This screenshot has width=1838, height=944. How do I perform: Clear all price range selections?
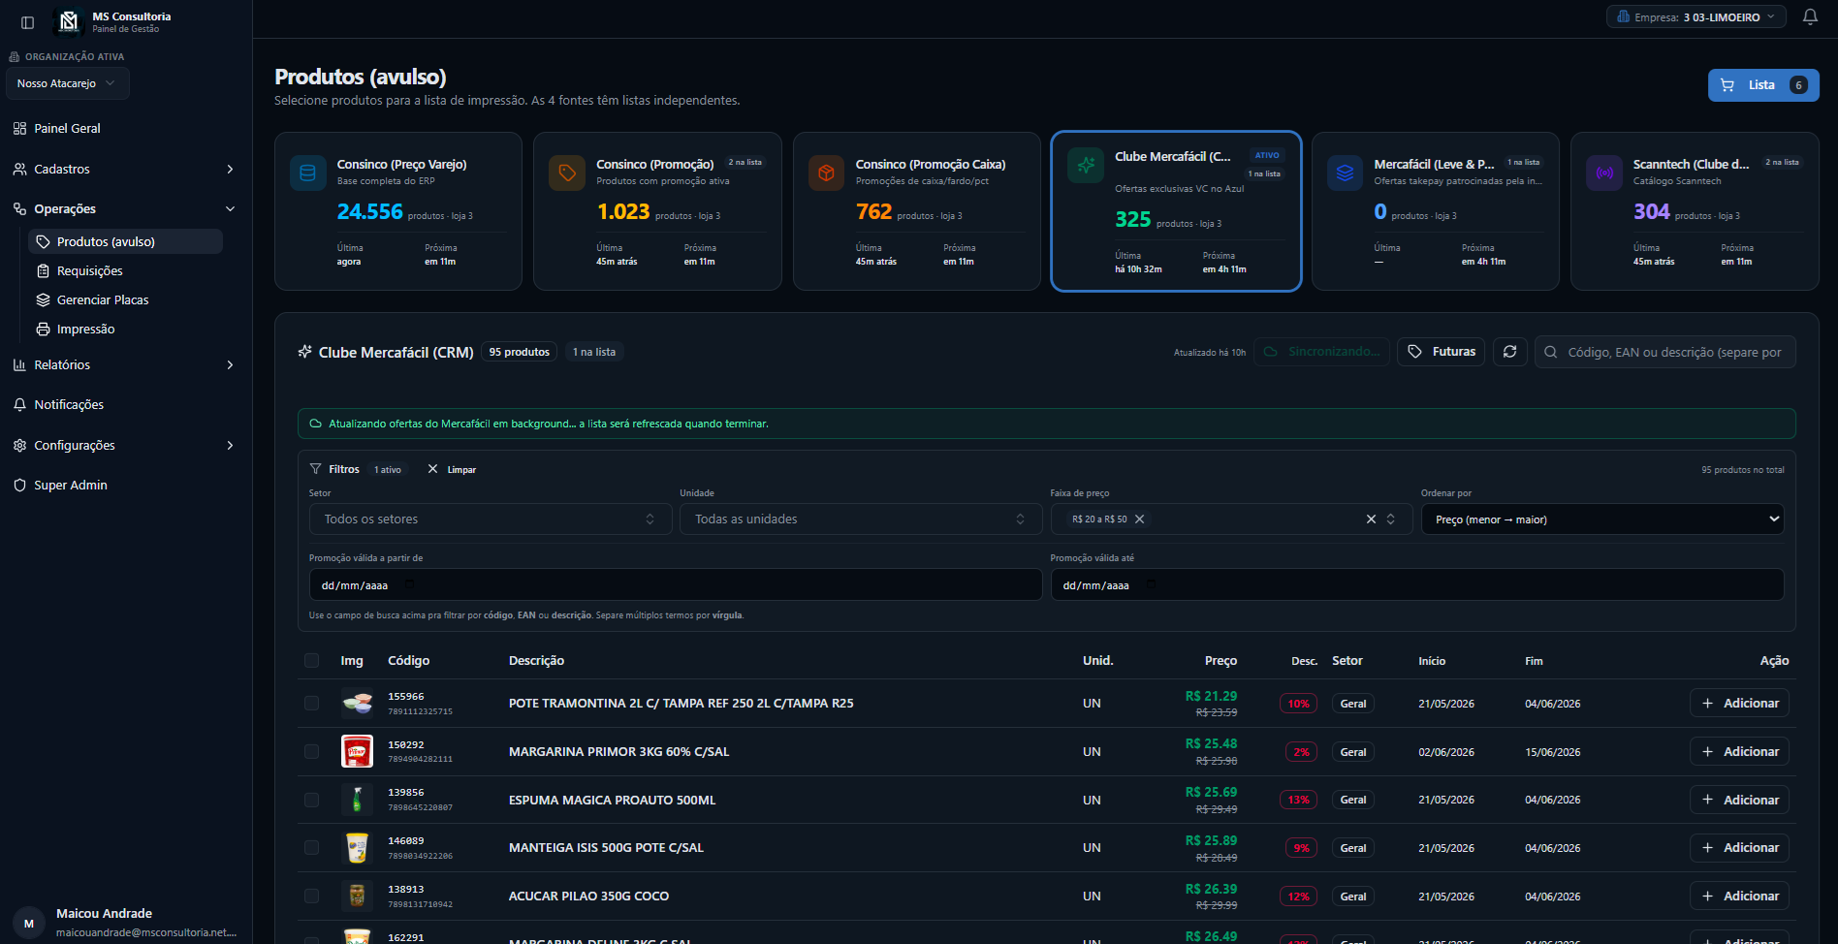click(1371, 519)
